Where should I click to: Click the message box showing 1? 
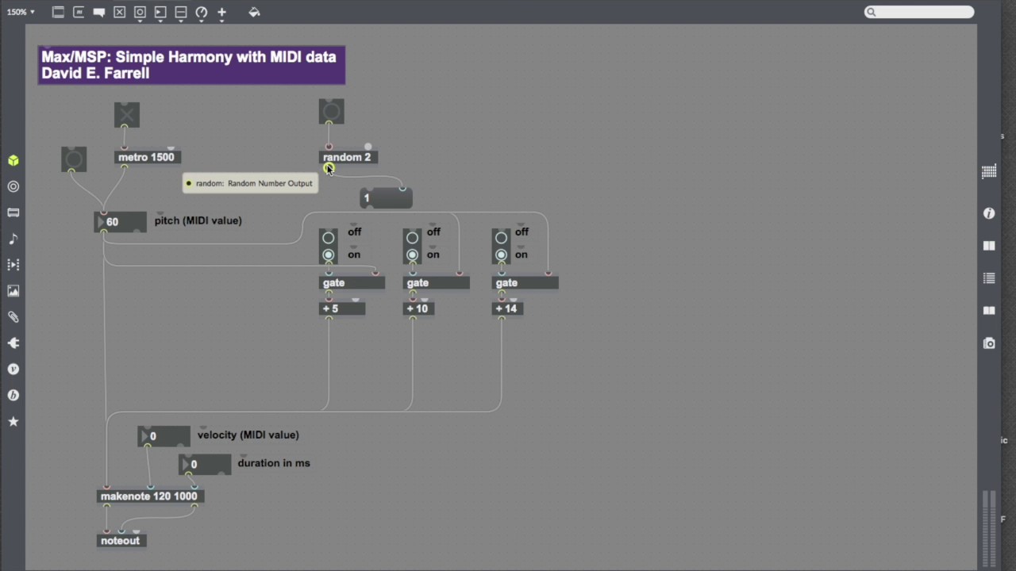(x=386, y=198)
